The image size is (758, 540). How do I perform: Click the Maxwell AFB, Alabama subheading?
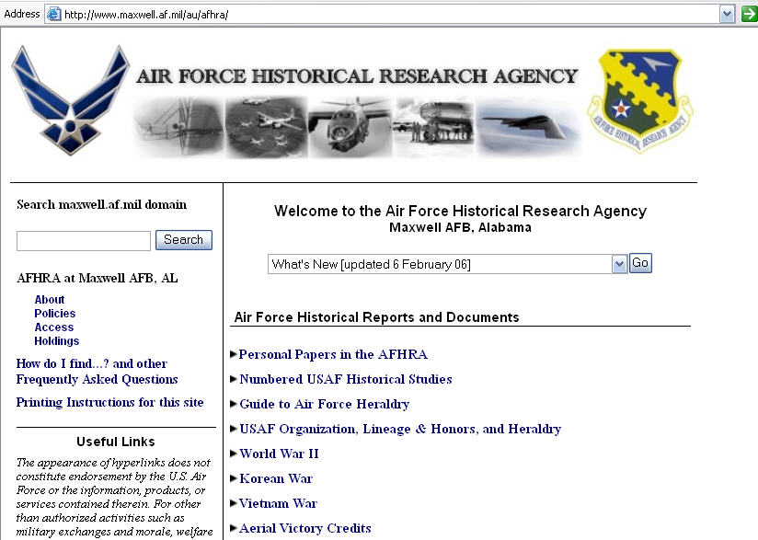(x=460, y=227)
